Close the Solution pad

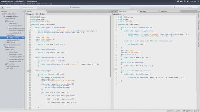tap(23, 12)
